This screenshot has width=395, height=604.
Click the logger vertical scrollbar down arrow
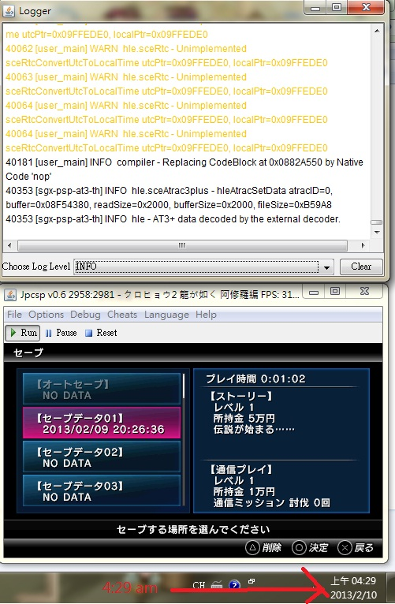pyautogui.click(x=377, y=233)
